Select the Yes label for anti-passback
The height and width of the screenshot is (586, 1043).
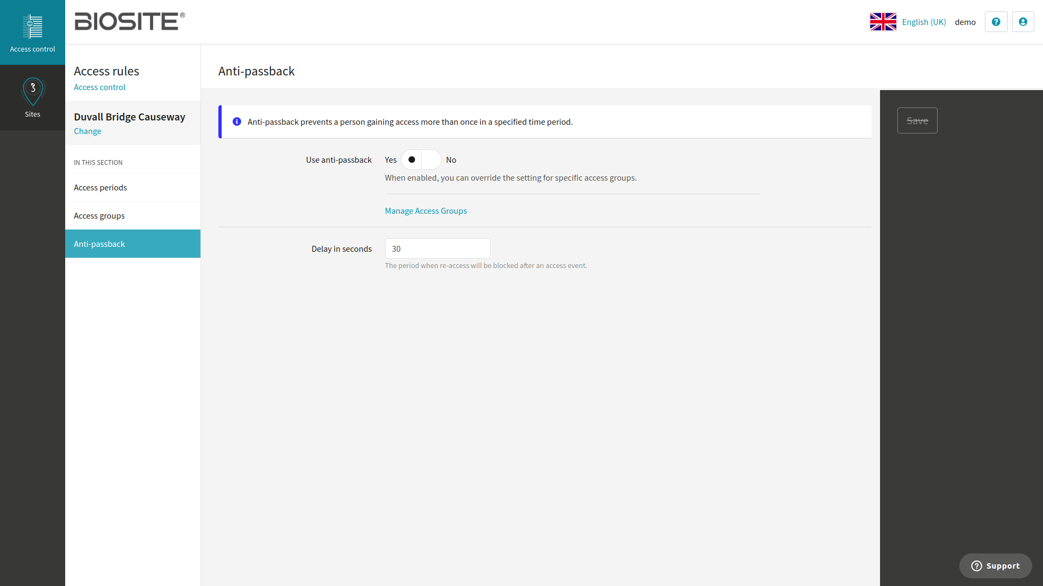391,160
